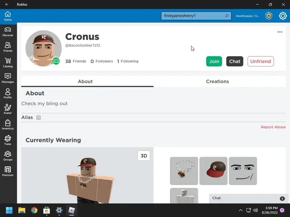Join Cronus's game
The image size is (290, 217).
click(x=214, y=61)
